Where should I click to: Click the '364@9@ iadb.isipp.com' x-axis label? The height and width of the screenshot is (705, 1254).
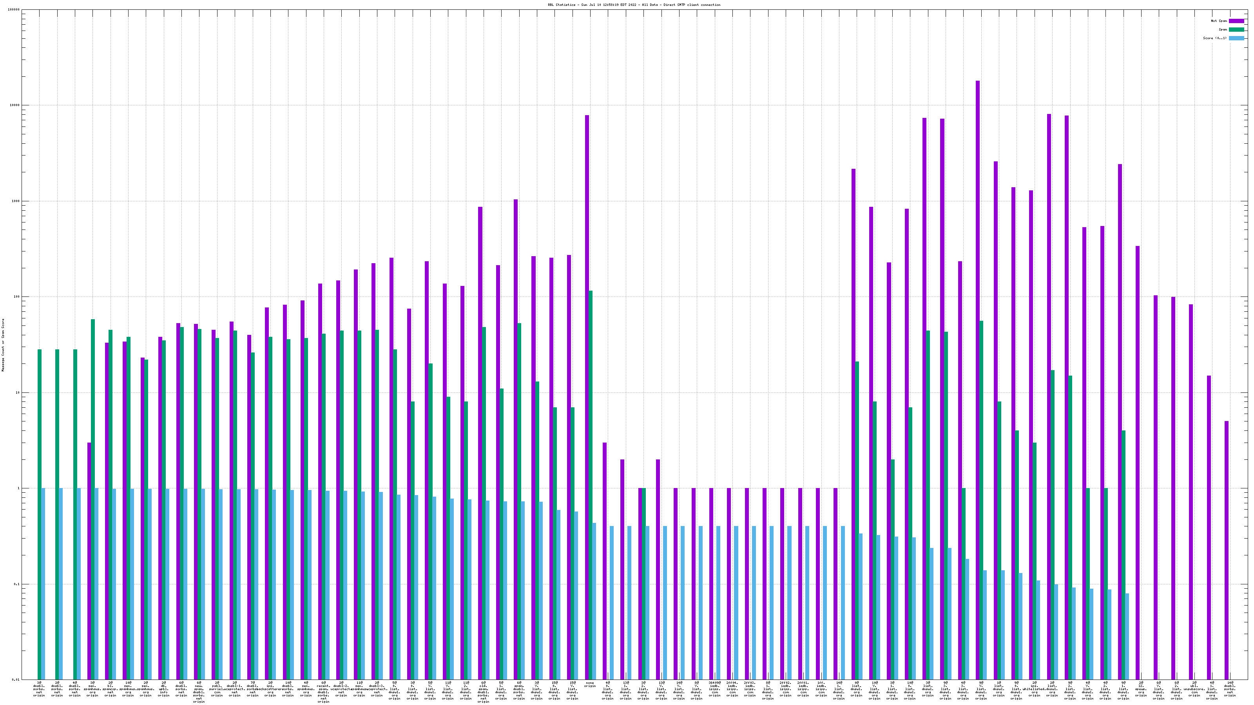click(714, 689)
